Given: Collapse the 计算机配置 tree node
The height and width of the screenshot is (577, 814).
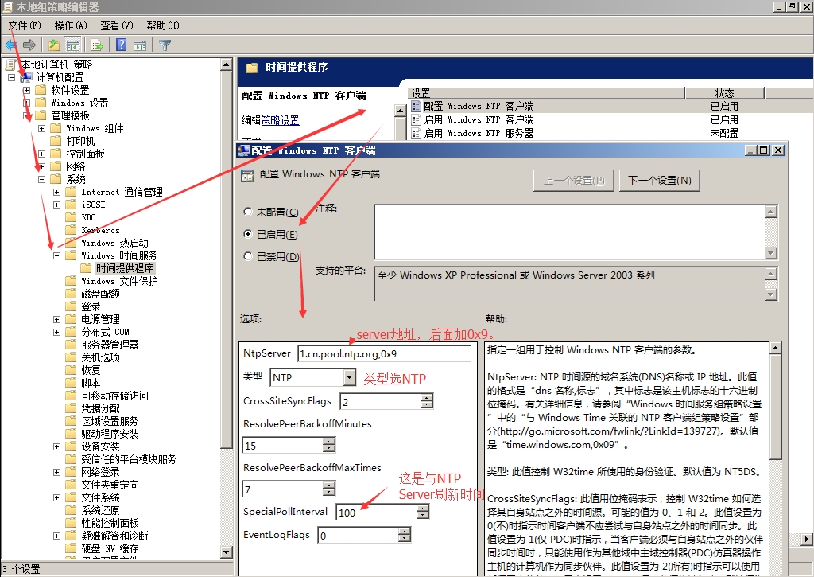Looking at the screenshot, I should point(11,77).
